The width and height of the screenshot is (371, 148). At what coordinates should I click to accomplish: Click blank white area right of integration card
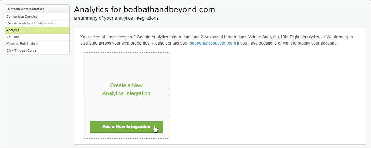(x=266, y=94)
